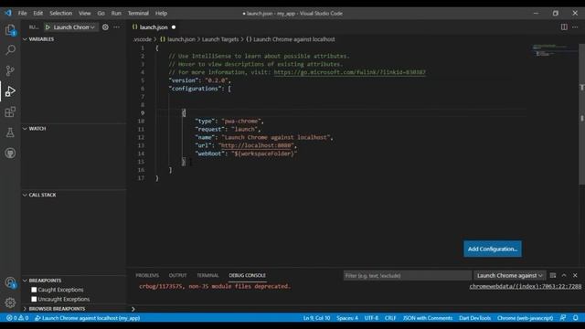Screen dimensions: 585x329
Task: Open editor more actions ellipsis
Action: click(x=575, y=27)
